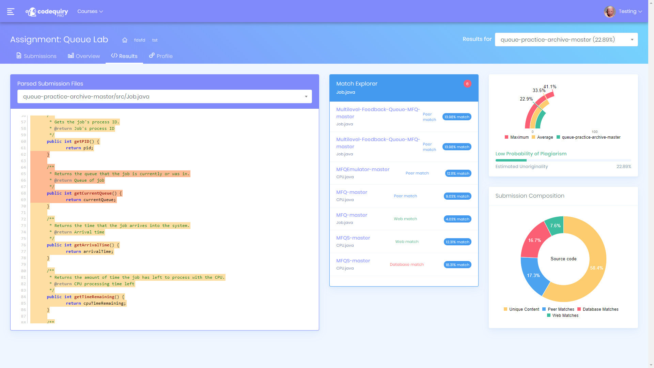
Task: Toggle Database Matches legend item
Action: tap(598, 309)
